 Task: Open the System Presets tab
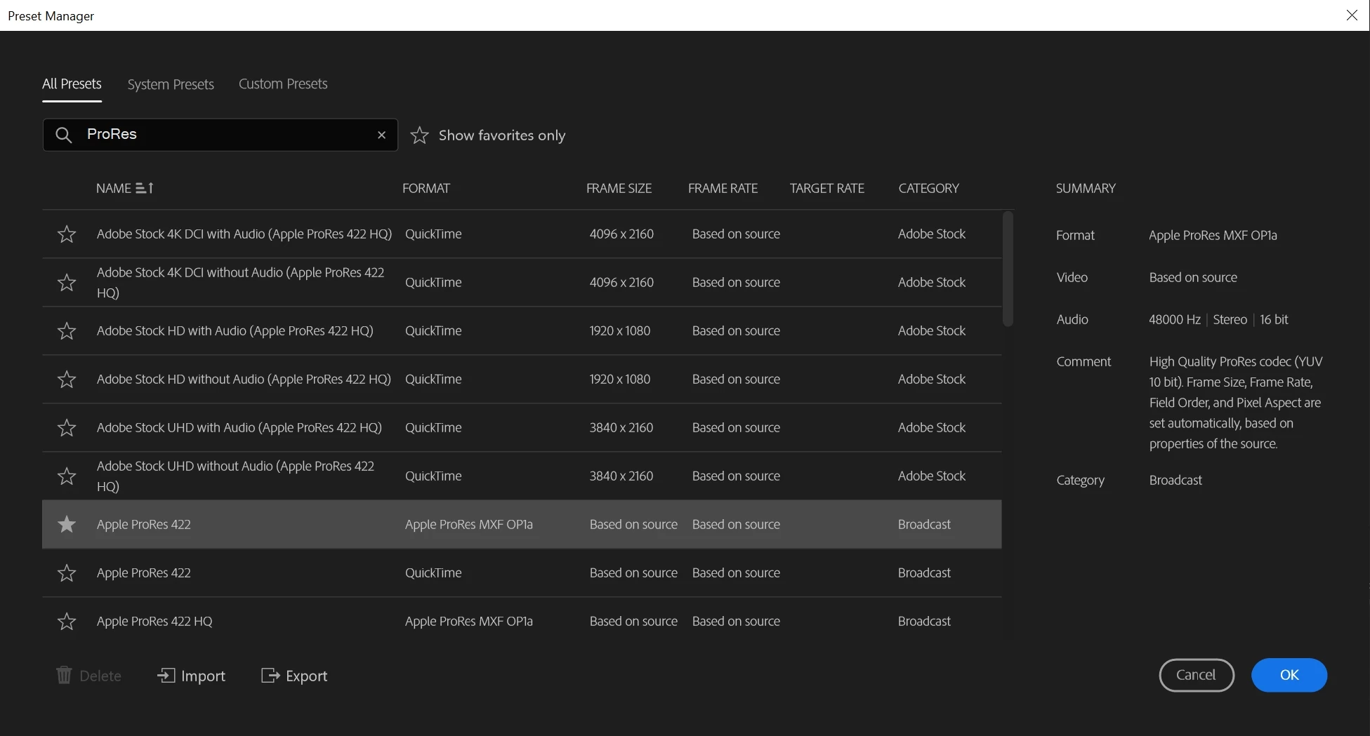point(171,84)
